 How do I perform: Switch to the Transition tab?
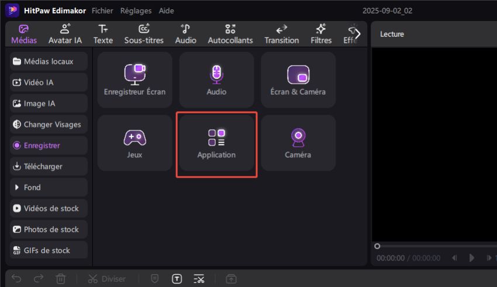click(281, 34)
